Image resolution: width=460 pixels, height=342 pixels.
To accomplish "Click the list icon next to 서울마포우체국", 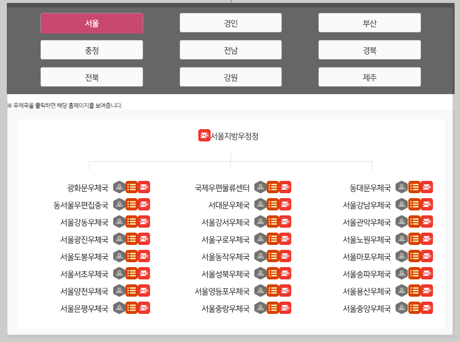I will pyautogui.click(x=414, y=256).
